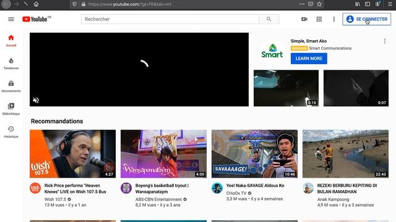Click the browser forward arrow

click(17, 4)
